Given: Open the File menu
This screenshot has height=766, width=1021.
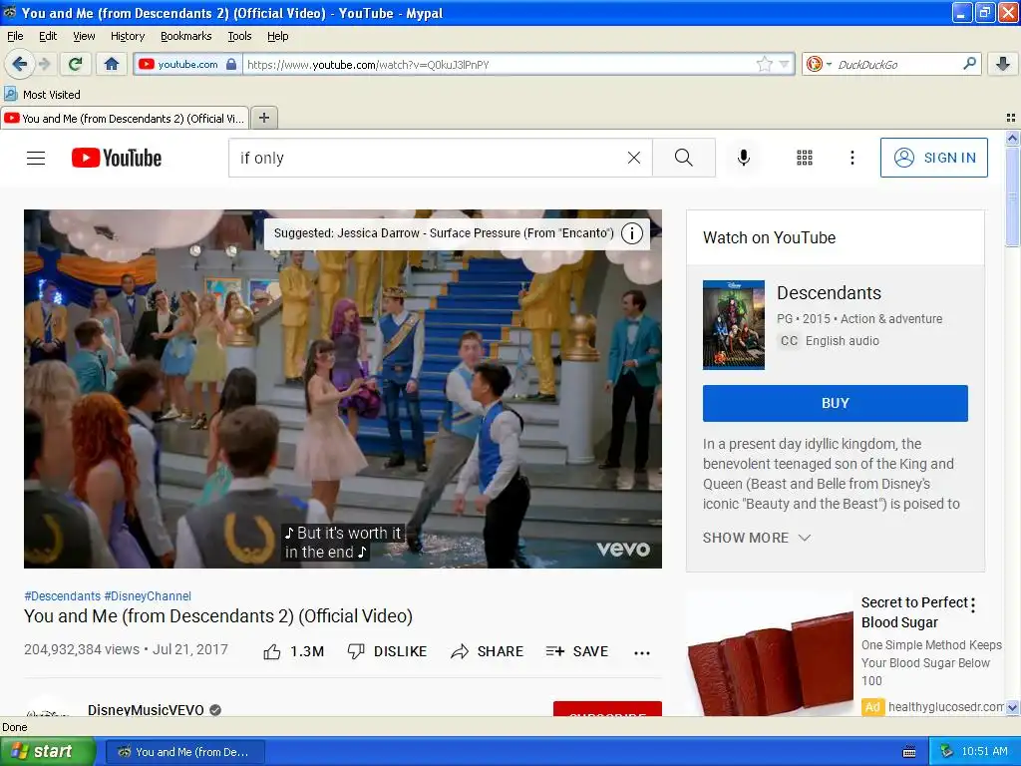Looking at the screenshot, I should 15,36.
